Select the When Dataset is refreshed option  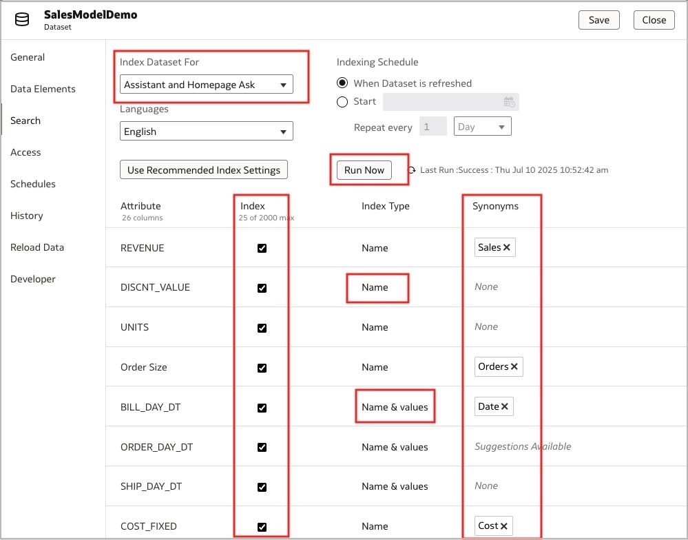coord(342,83)
